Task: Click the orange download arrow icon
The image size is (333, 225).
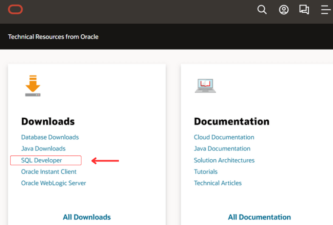Action: (x=33, y=86)
